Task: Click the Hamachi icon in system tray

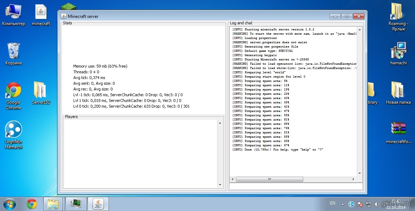Action: pos(351,204)
